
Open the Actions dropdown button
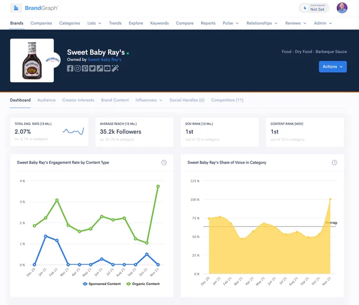tap(333, 66)
